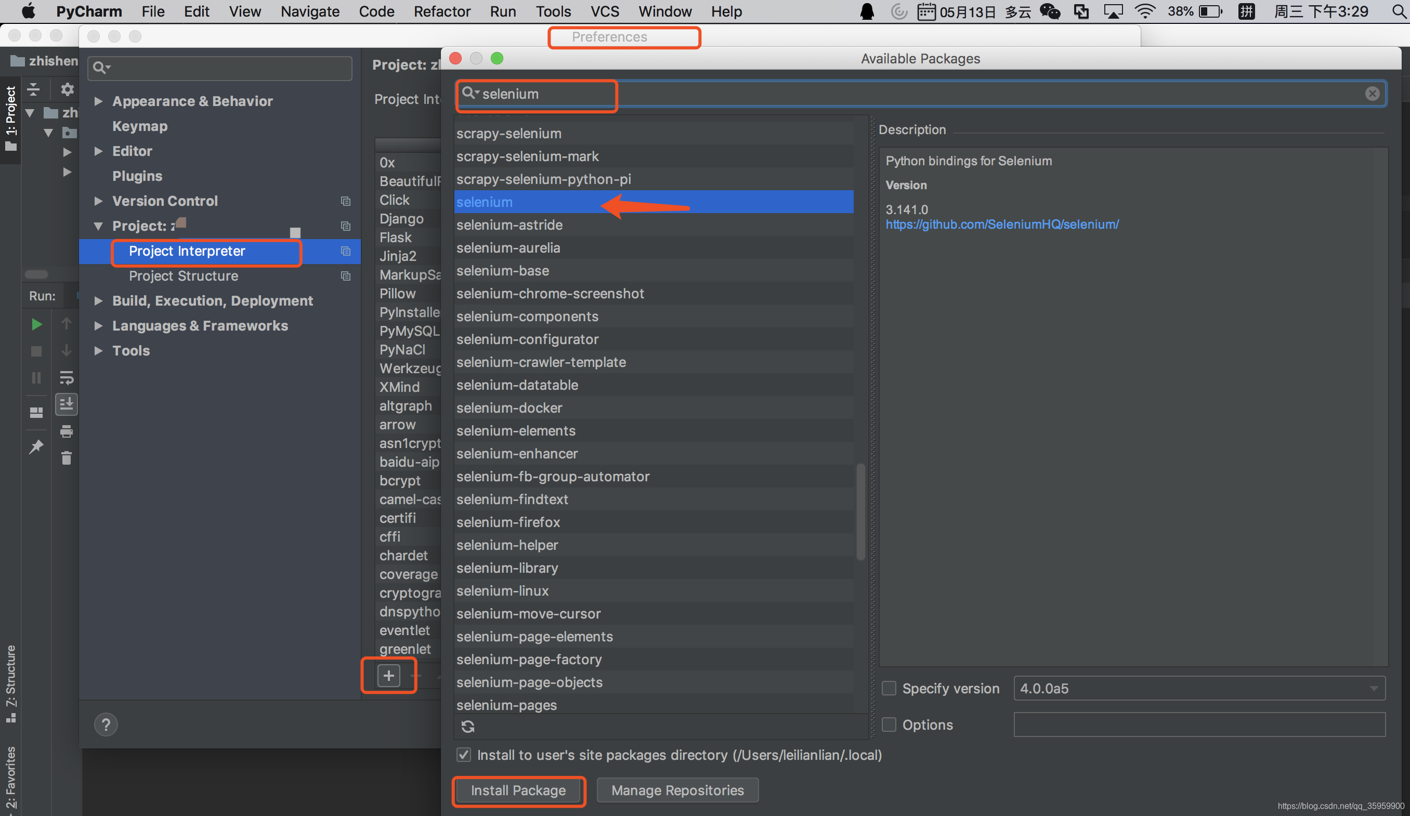
Task: Click the reload packages list icon
Action: point(468,726)
